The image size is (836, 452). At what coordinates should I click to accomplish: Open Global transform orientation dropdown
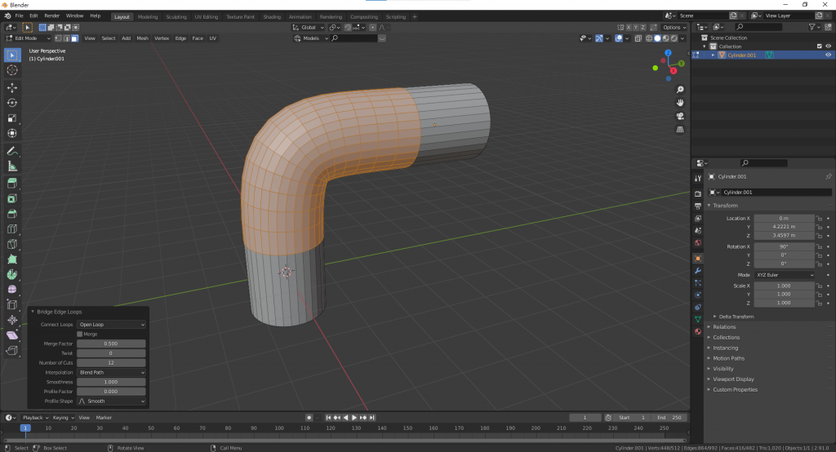pyautogui.click(x=308, y=27)
